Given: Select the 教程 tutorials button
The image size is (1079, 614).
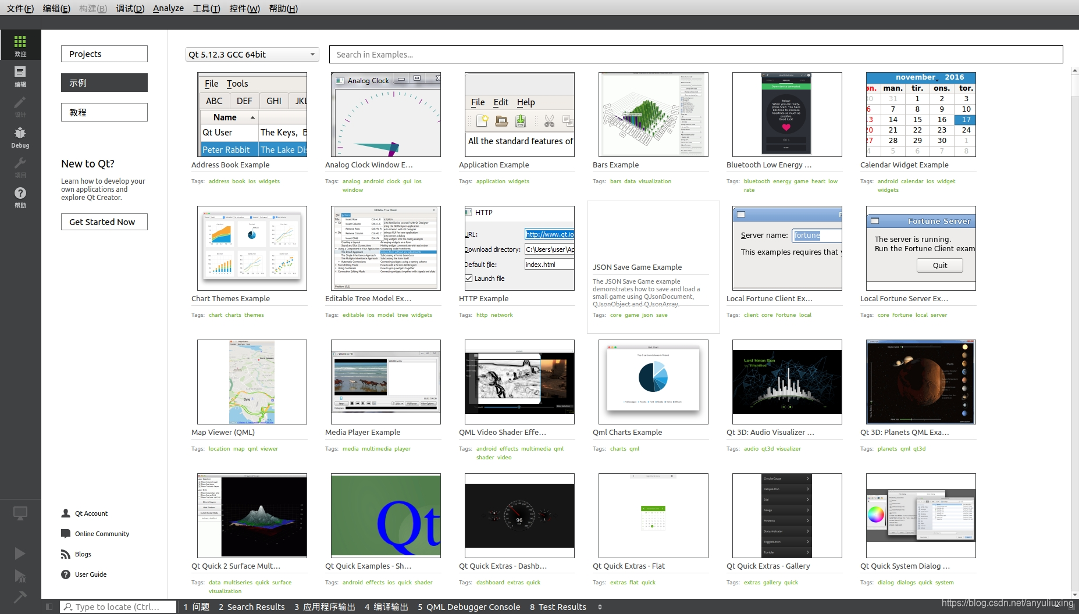Looking at the screenshot, I should 104,112.
